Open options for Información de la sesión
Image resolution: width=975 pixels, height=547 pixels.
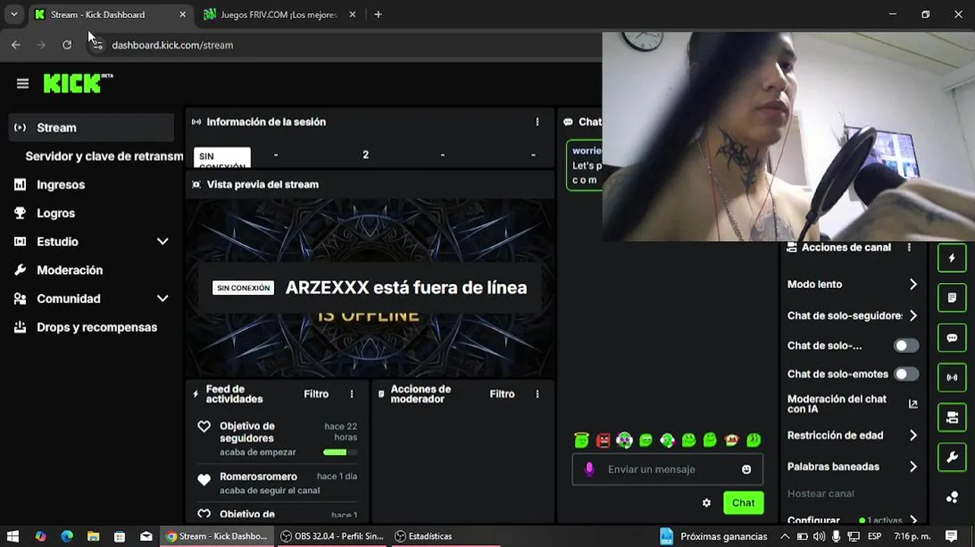pyautogui.click(x=537, y=122)
